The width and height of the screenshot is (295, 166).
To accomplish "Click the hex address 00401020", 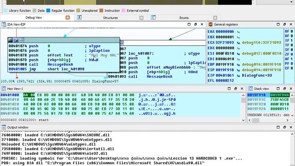I will coord(10,104).
